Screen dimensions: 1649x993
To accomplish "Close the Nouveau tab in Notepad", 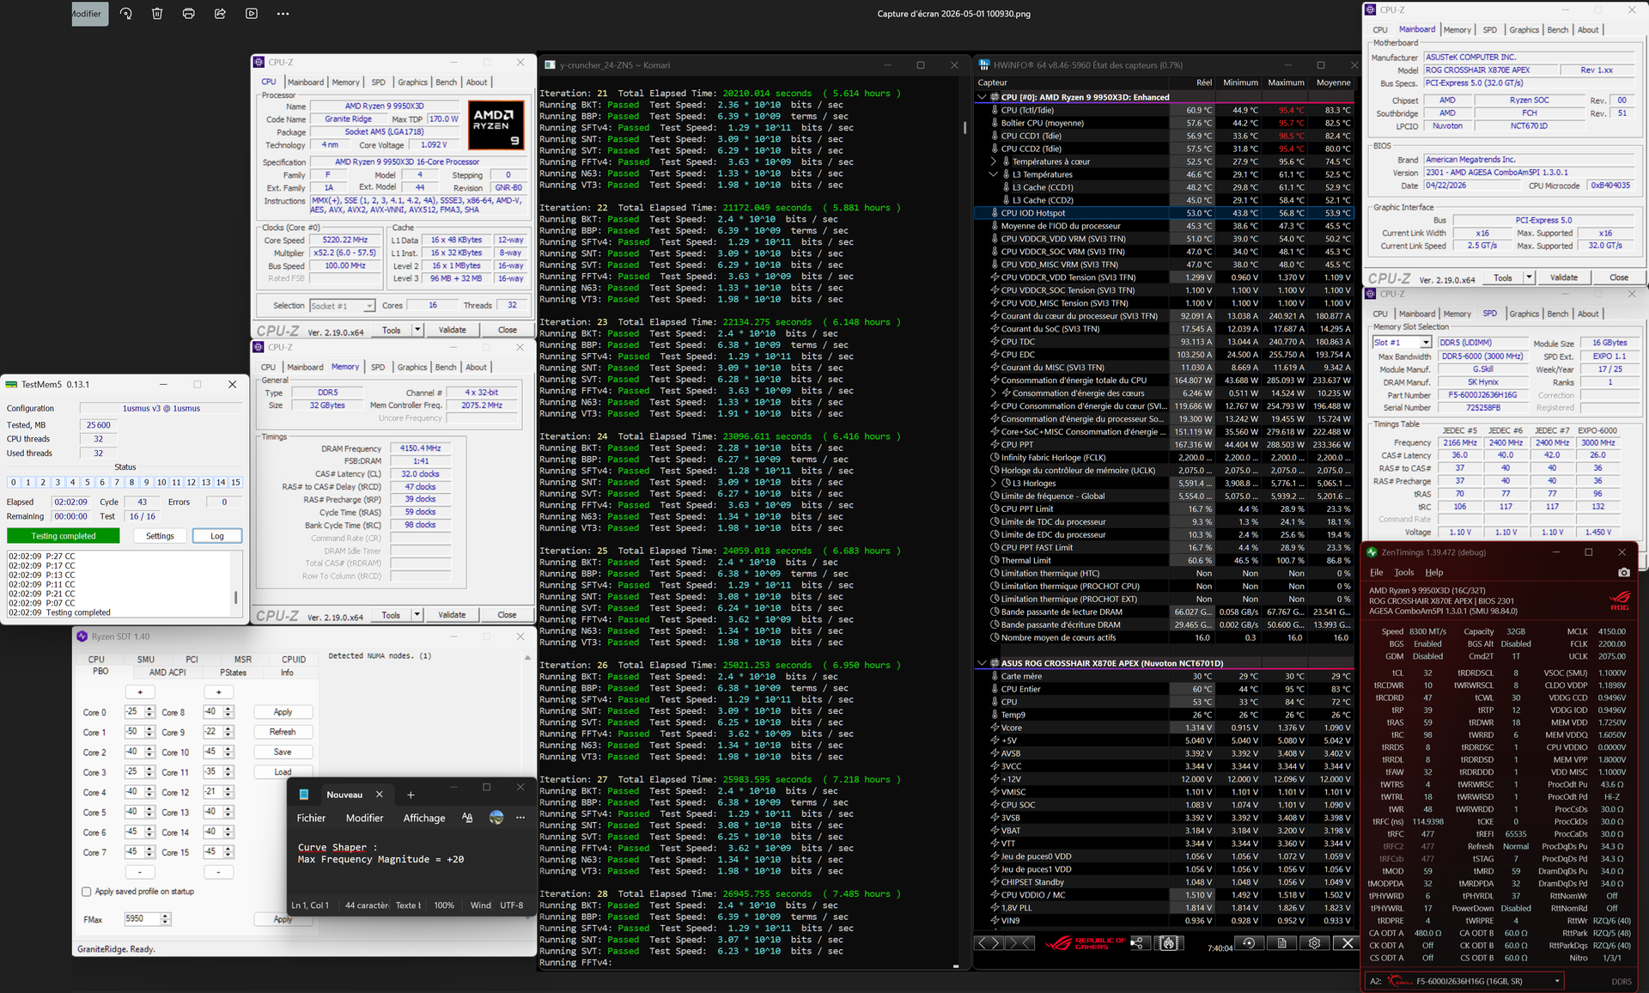I will pyautogui.click(x=379, y=795).
